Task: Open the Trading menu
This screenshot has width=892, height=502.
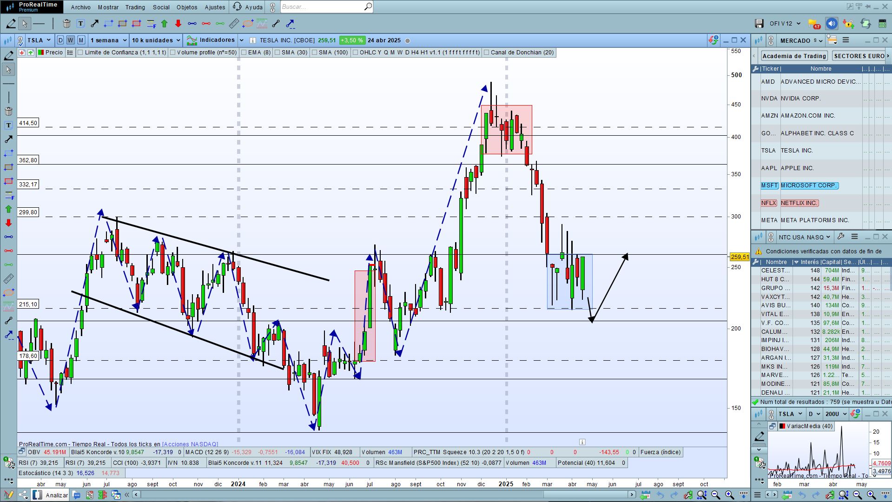Action: click(x=135, y=7)
